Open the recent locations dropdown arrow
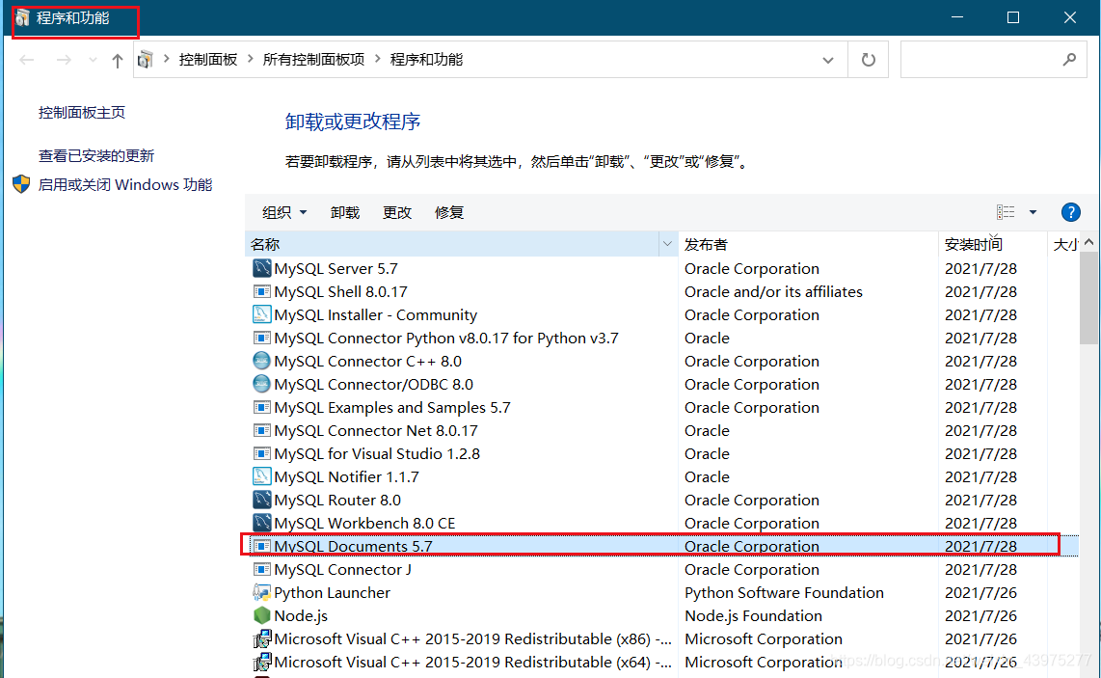Screen dimensions: 1101x678 93,61
